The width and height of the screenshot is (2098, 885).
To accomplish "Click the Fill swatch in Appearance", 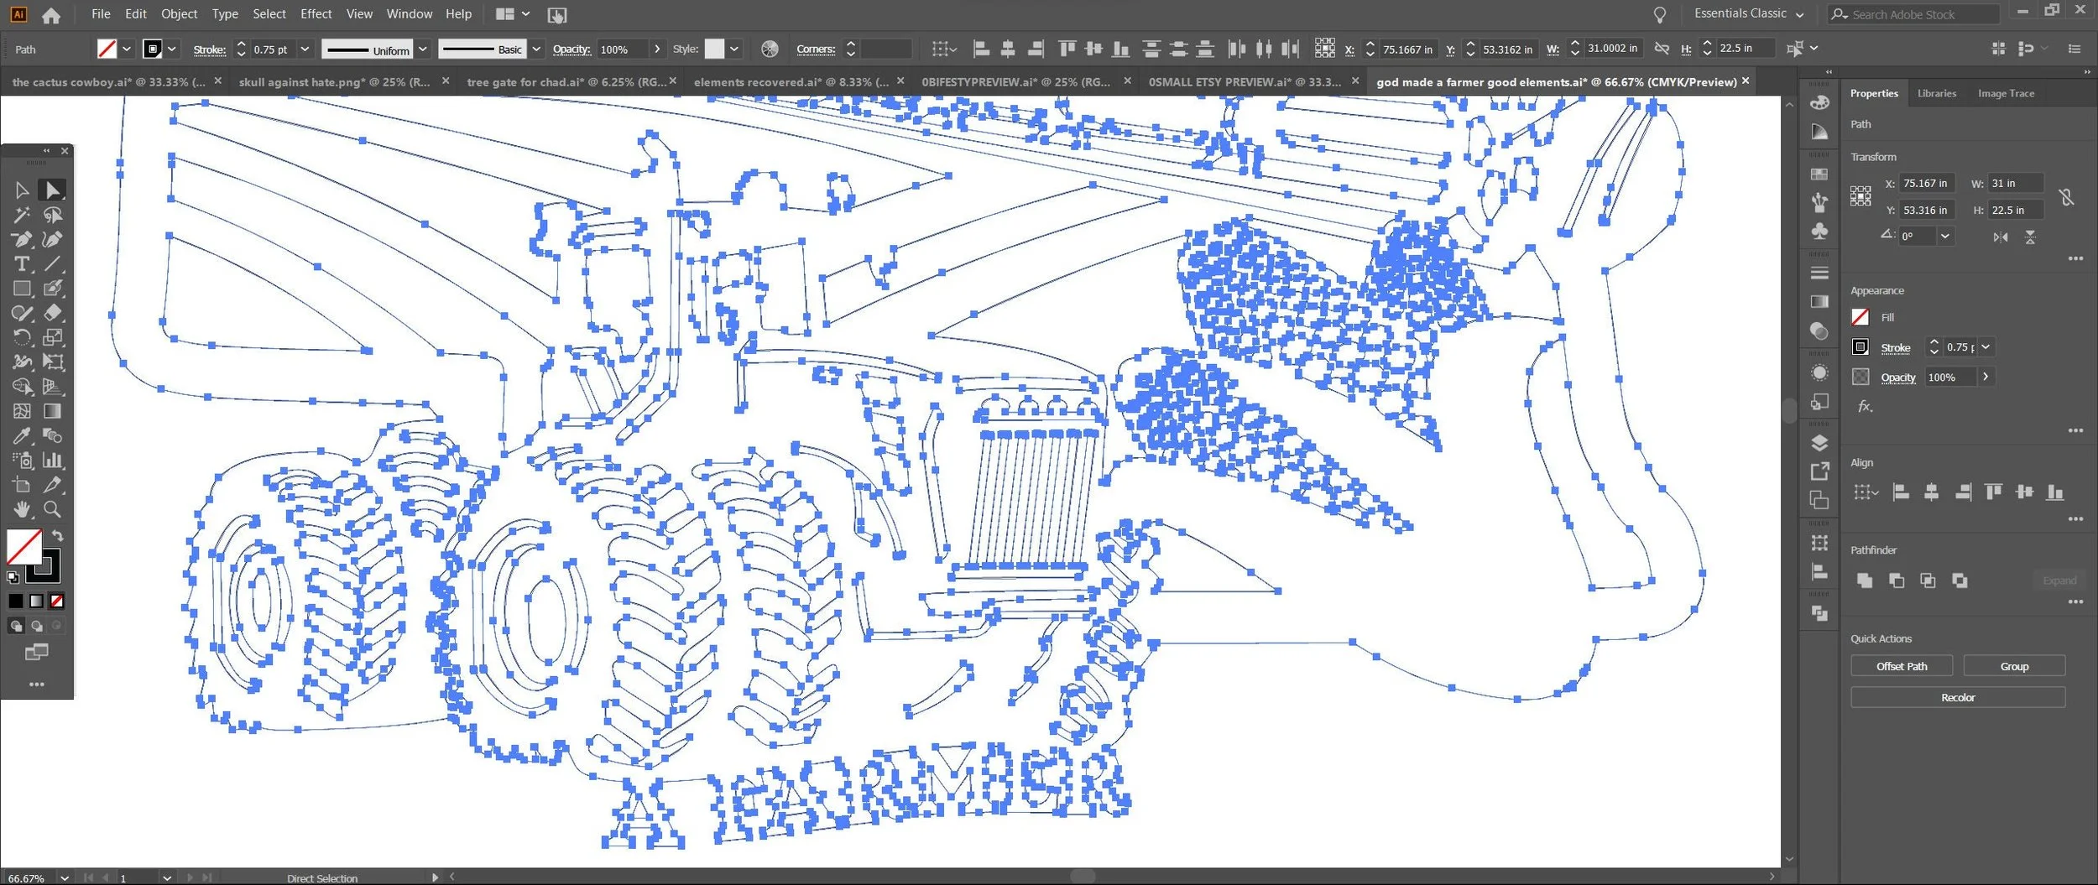I will (1861, 317).
